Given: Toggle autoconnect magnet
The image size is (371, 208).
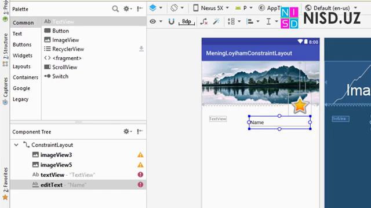Looking at the screenshot, I should click(x=172, y=21).
